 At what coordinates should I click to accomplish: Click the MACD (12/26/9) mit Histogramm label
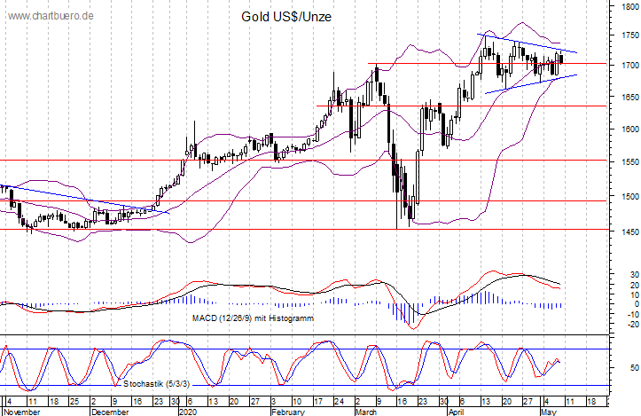click(253, 318)
